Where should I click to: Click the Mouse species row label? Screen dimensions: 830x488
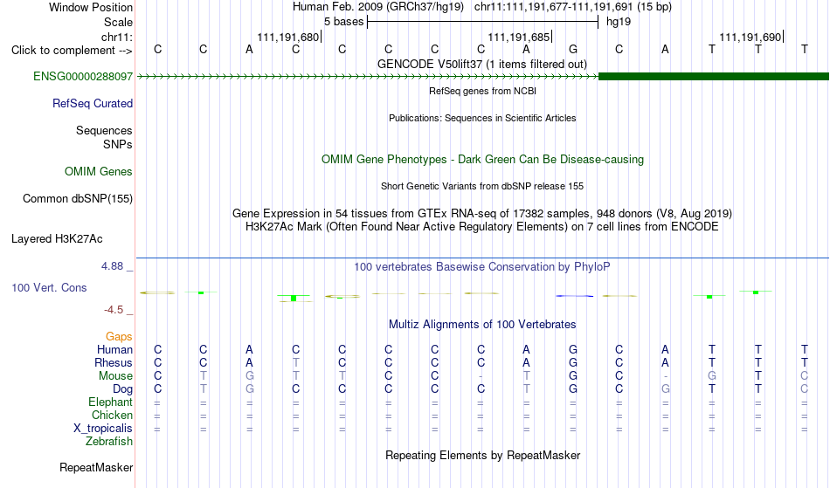[115, 376]
